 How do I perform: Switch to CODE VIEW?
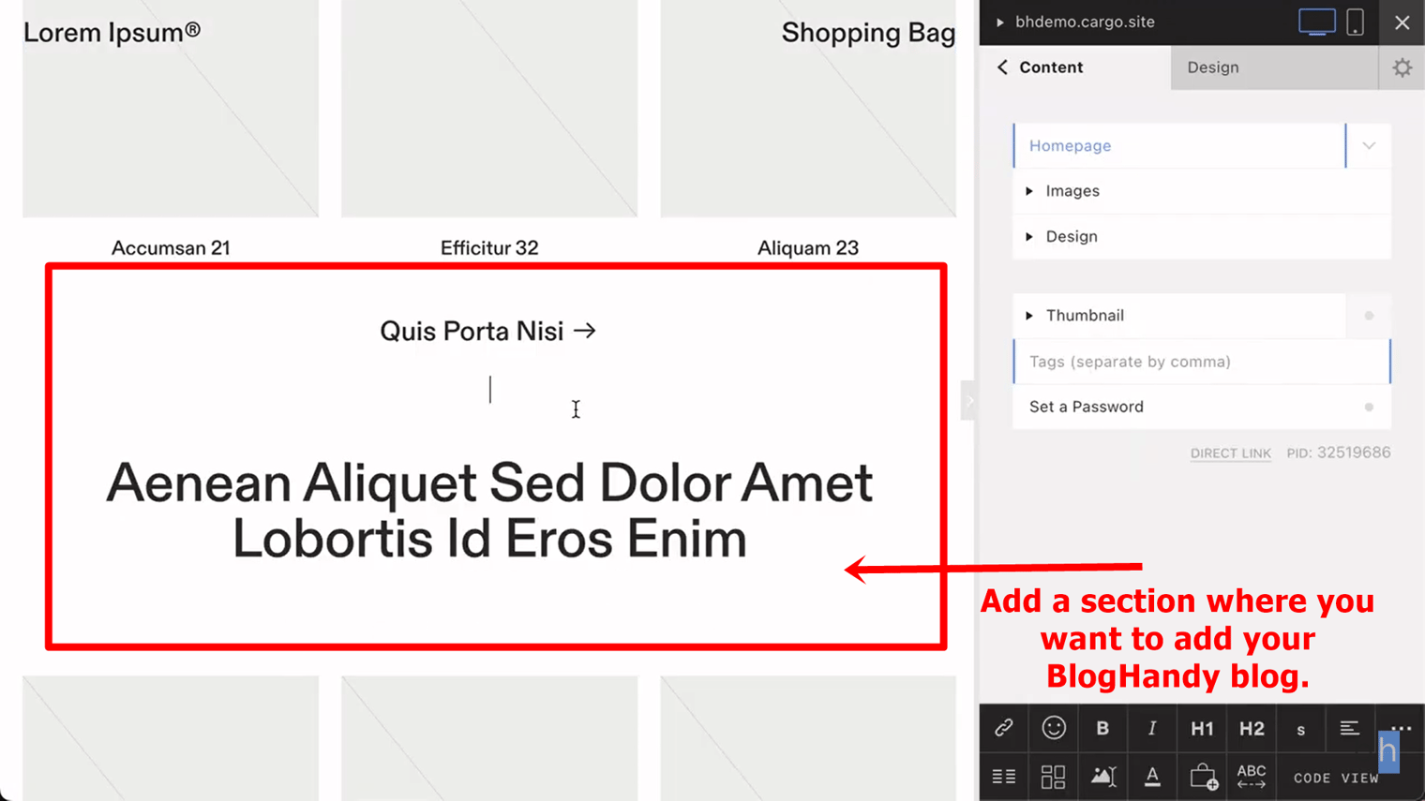(x=1335, y=778)
